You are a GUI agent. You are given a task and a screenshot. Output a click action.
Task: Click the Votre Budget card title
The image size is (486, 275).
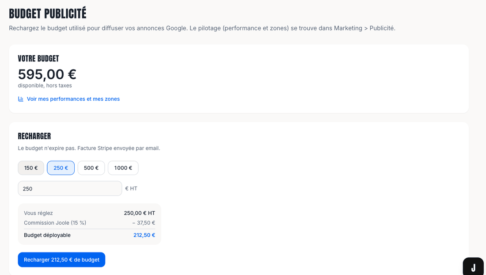pyautogui.click(x=38, y=58)
